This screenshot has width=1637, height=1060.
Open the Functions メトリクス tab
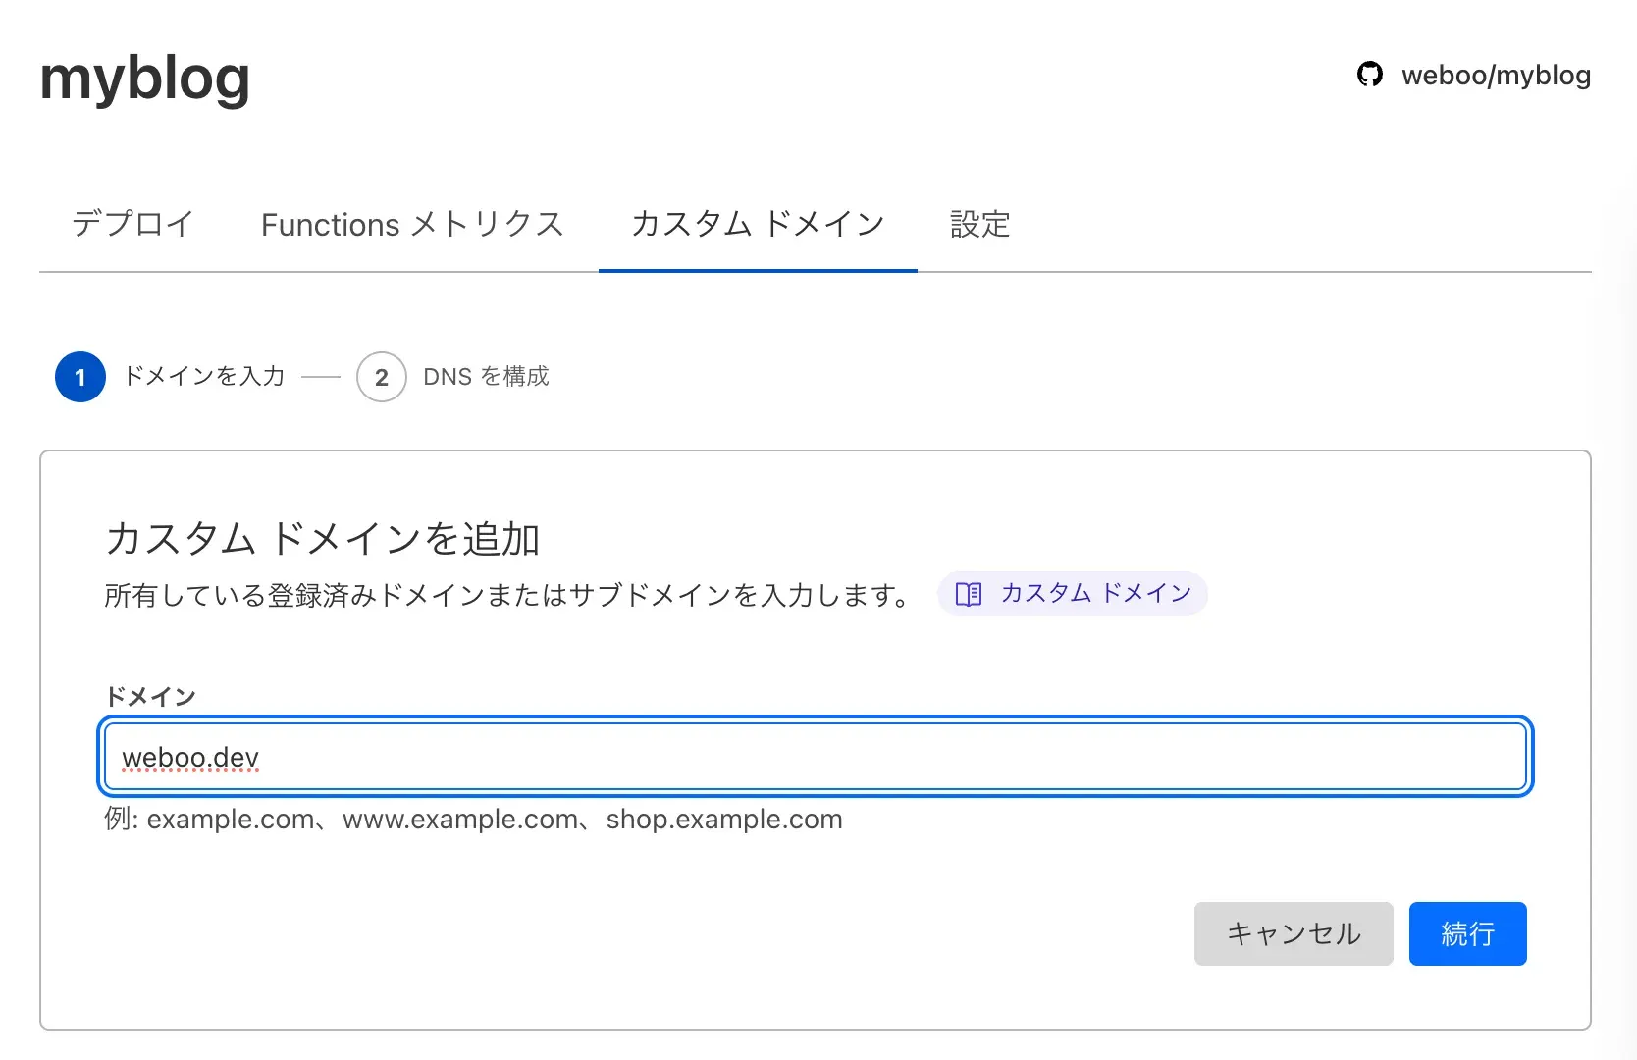411,225
